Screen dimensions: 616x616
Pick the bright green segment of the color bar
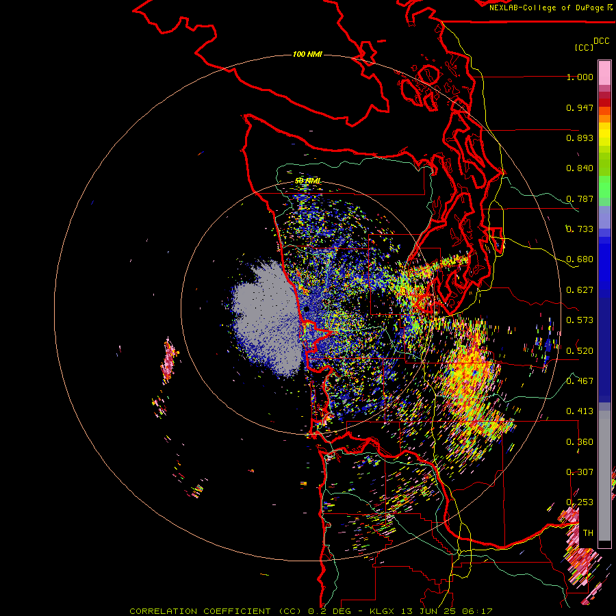(604, 187)
